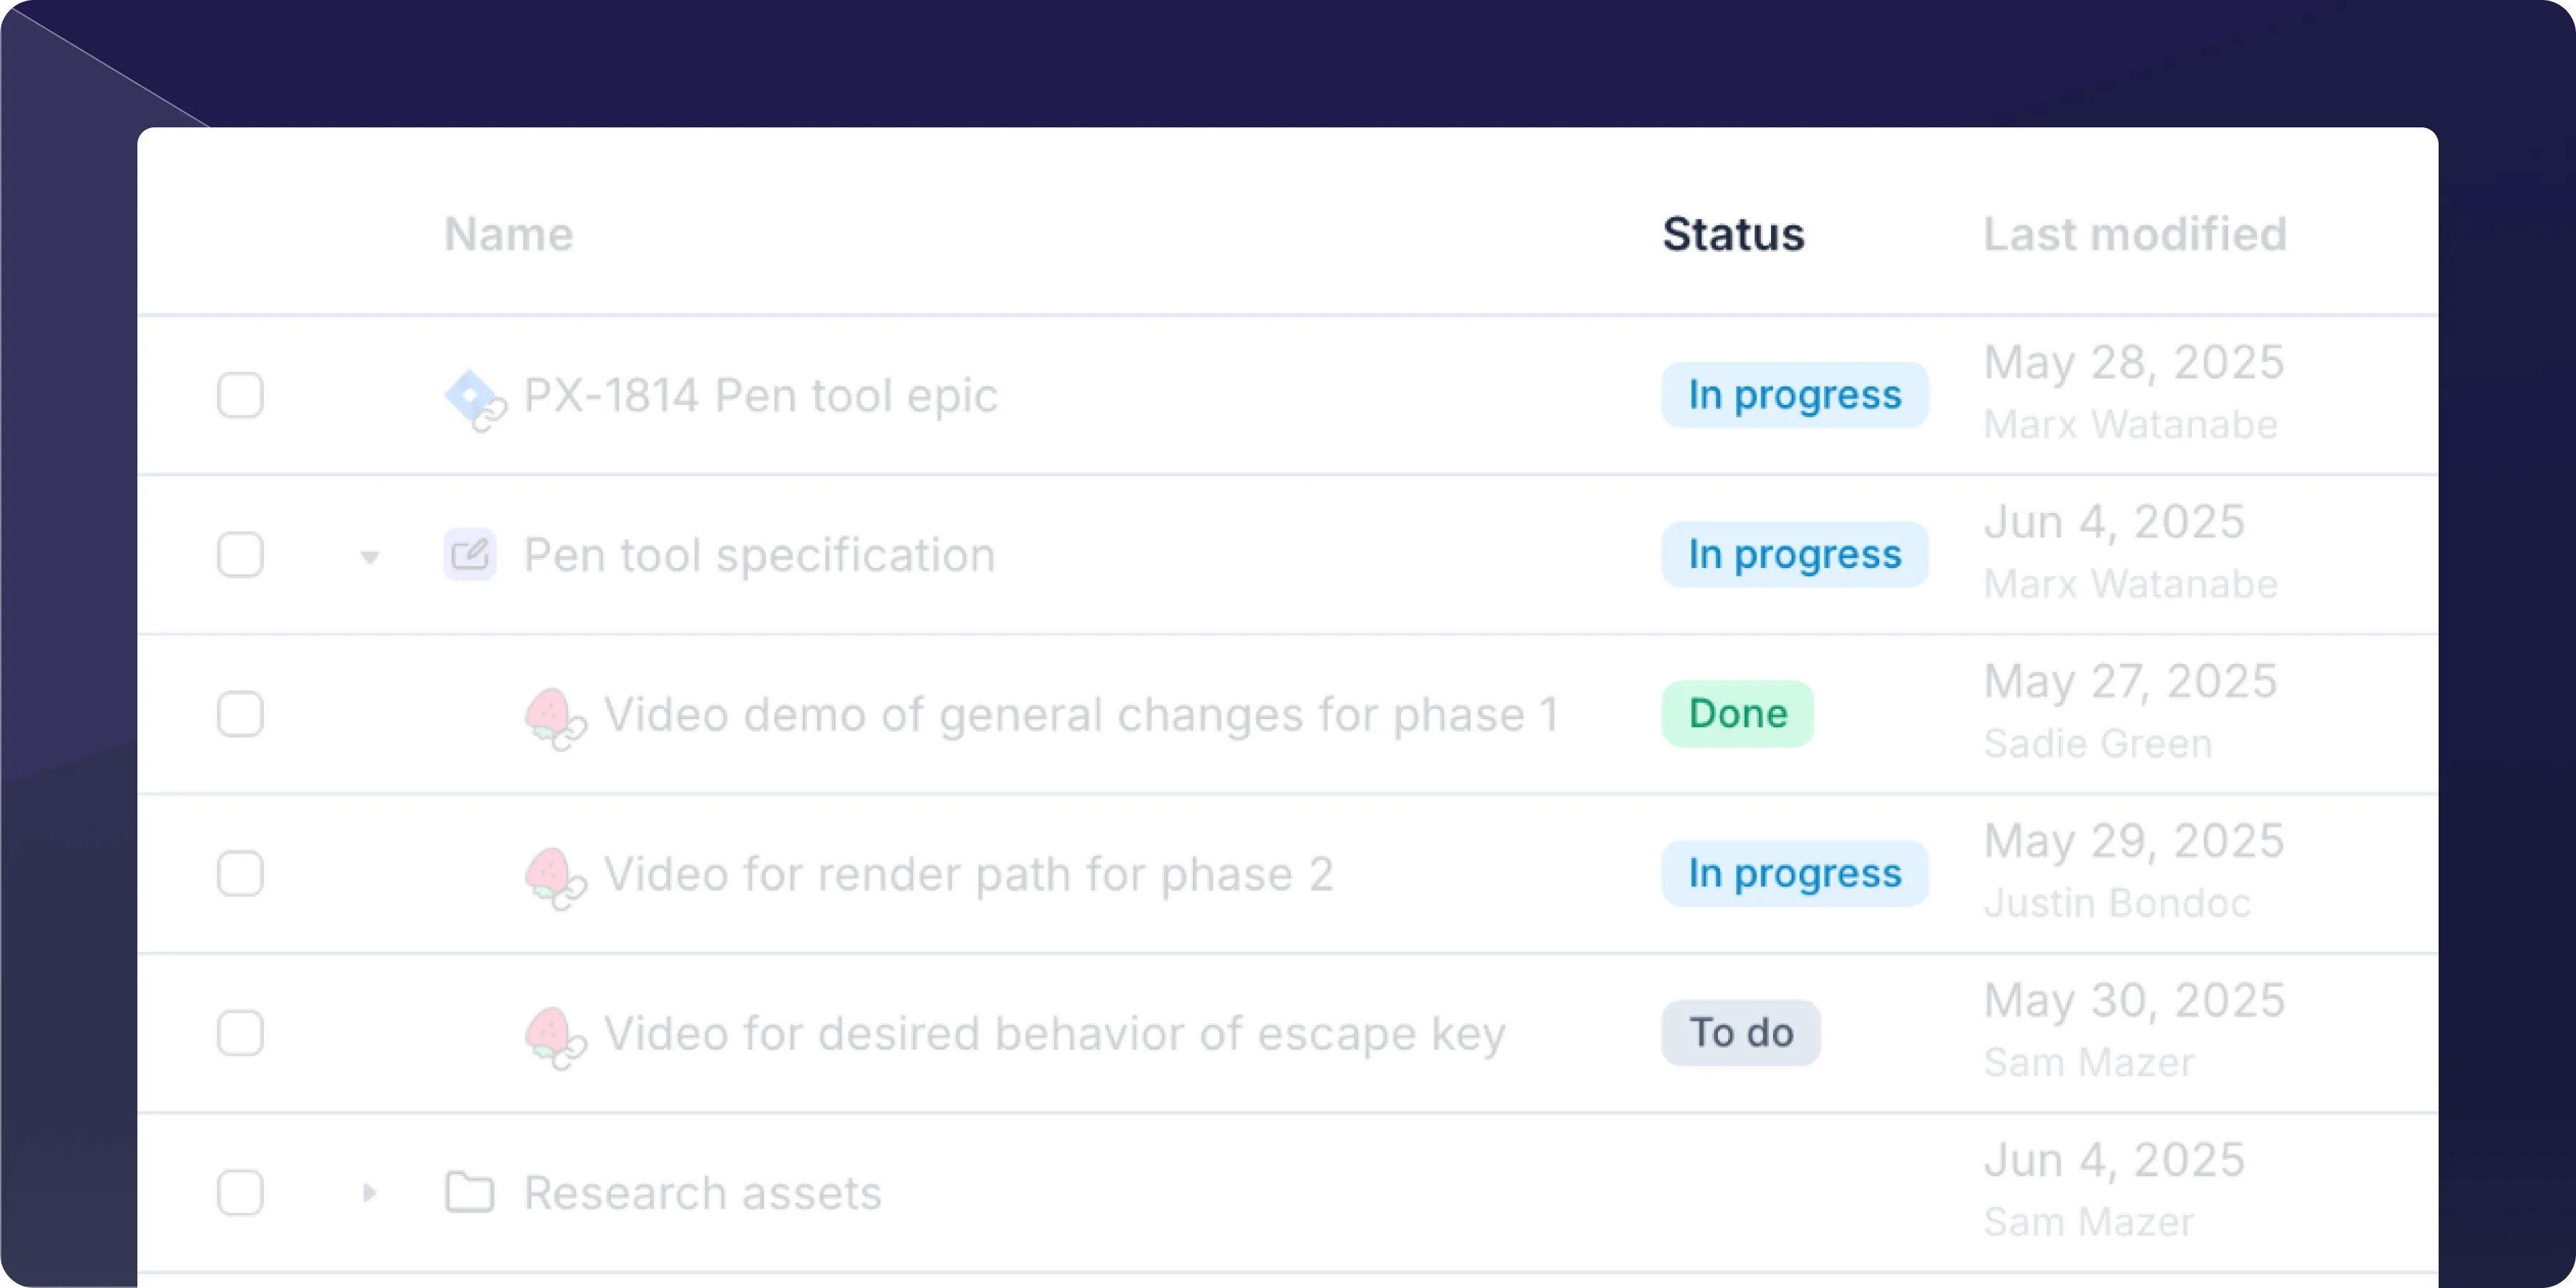This screenshot has height=1288, width=2576.
Task: Check the row for Research assets
Action: [x=240, y=1192]
